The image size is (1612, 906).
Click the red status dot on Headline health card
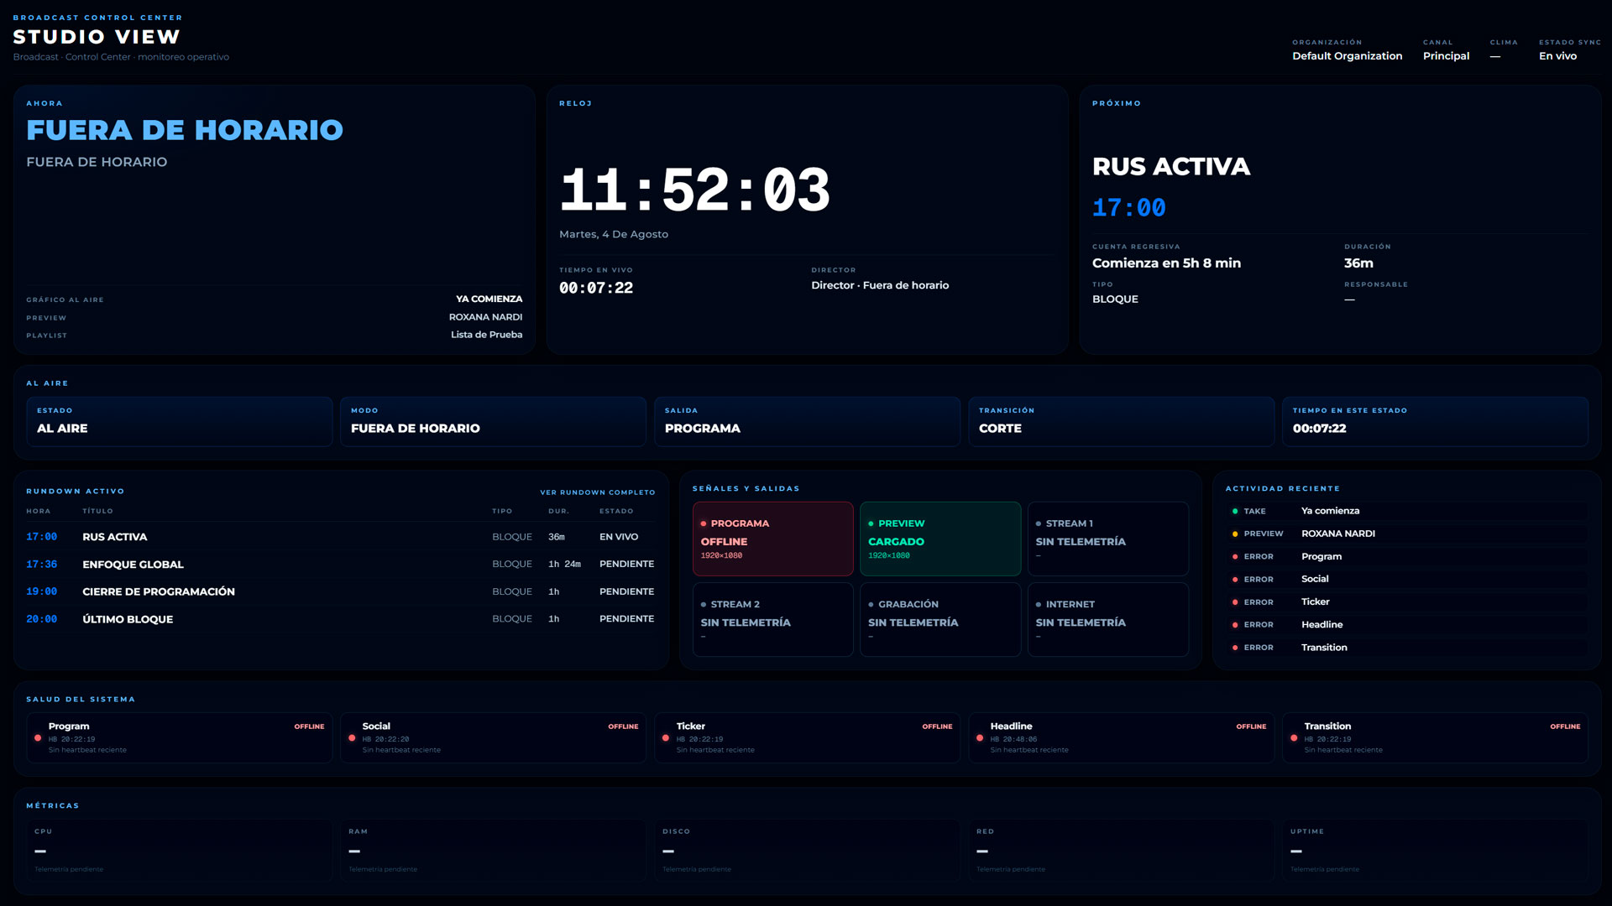(x=980, y=738)
